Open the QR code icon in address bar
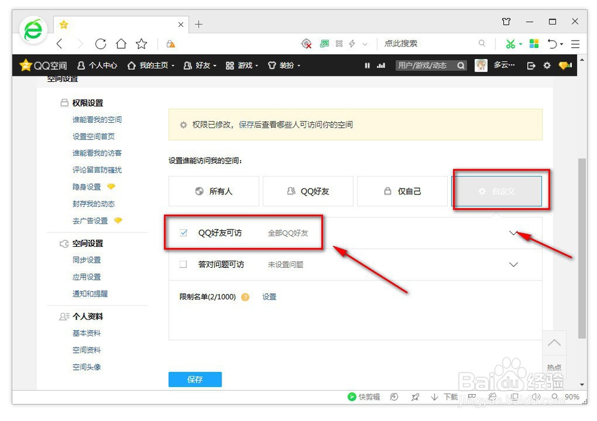The image size is (597, 421). click(x=339, y=44)
